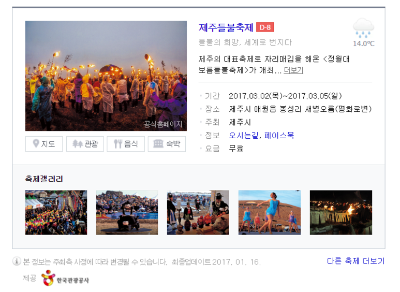Click the 관광 tree icon
Image resolution: width=400 pixels, height=292 pixels.
click(x=78, y=144)
